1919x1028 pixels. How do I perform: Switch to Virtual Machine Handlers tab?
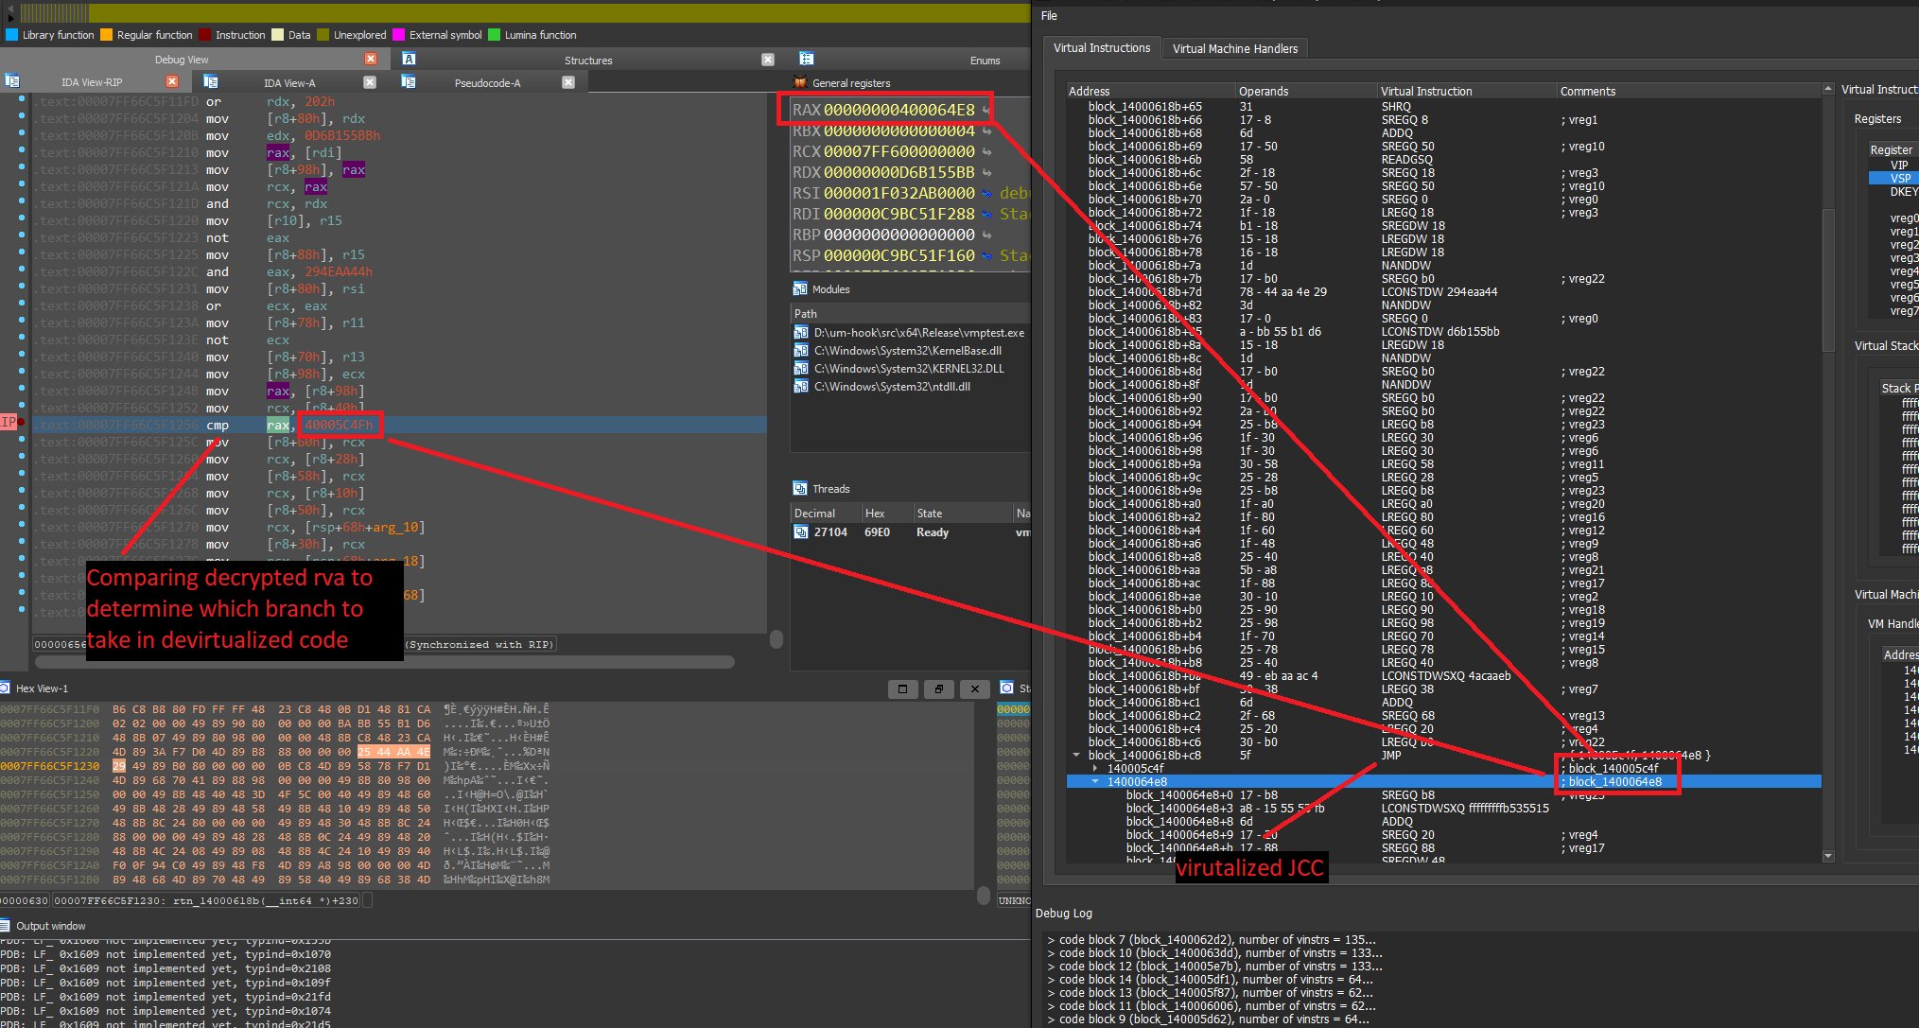1235,49
